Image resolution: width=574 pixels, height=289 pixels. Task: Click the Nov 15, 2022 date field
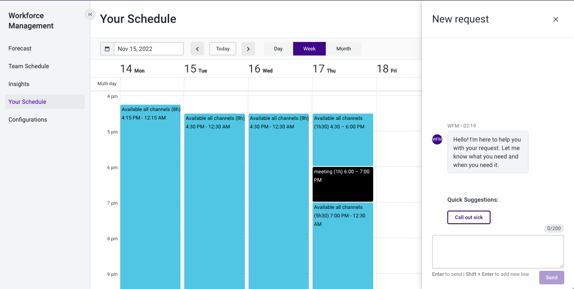pos(149,49)
